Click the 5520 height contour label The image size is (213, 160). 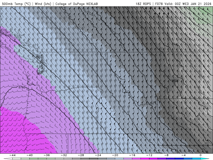pos(175,81)
